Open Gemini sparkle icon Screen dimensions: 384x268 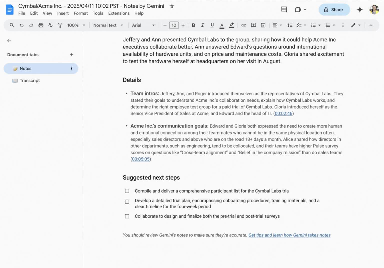coord(359,10)
